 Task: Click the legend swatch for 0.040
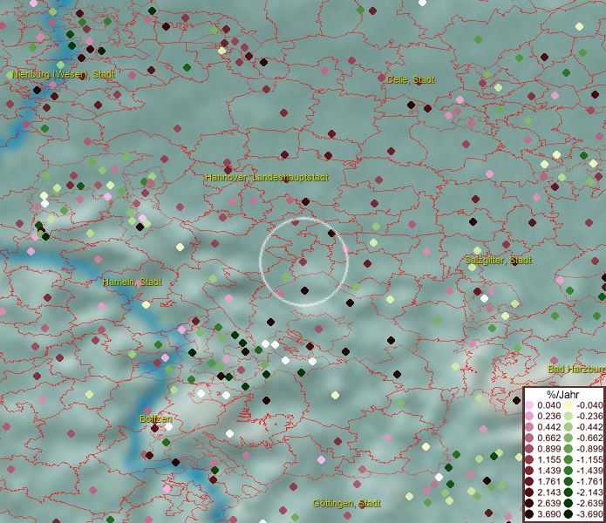coord(529,405)
